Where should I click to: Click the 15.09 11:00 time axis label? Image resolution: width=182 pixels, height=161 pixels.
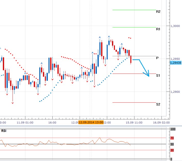coord(134,122)
